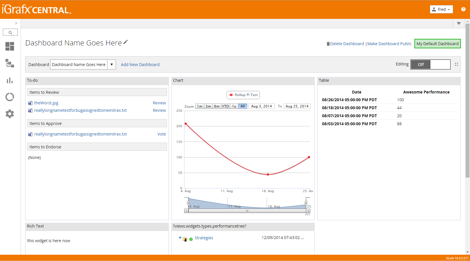The image size is (470, 261).
Task: Click the filter icon at top right
Action: pos(459,23)
